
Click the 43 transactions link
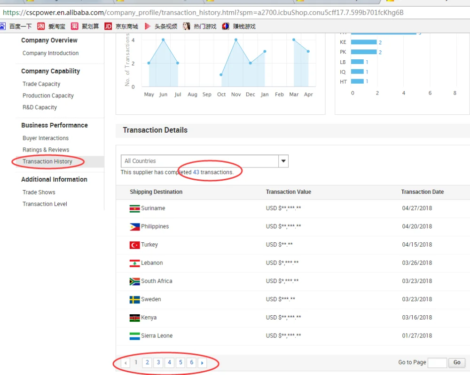coord(196,172)
